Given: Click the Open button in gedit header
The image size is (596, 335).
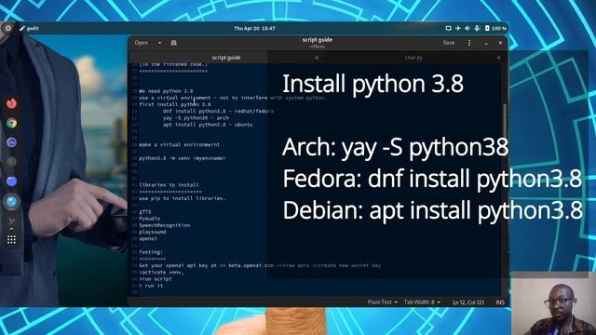Looking at the screenshot, I should (x=142, y=43).
